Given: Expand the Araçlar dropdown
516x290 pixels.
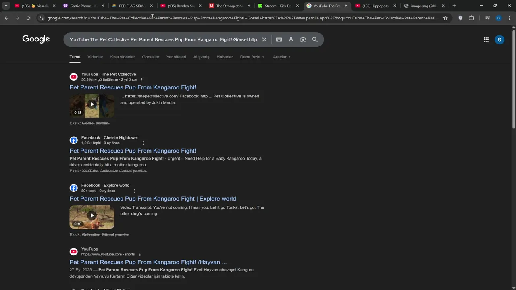Looking at the screenshot, I should [282, 57].
